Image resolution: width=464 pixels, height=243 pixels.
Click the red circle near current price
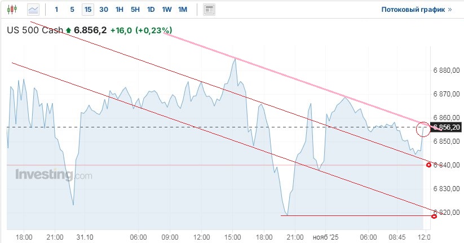[423, 129]
